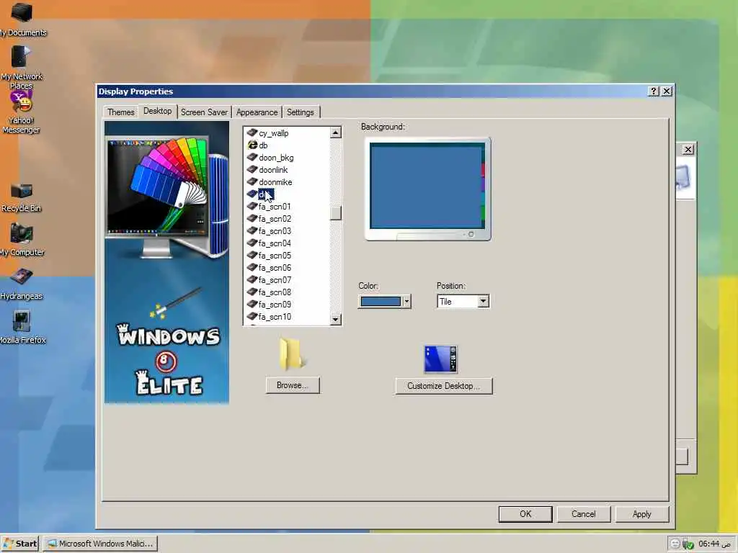Click the first system tray icon
Screen dimensions: 738x553
coord(675,544)
